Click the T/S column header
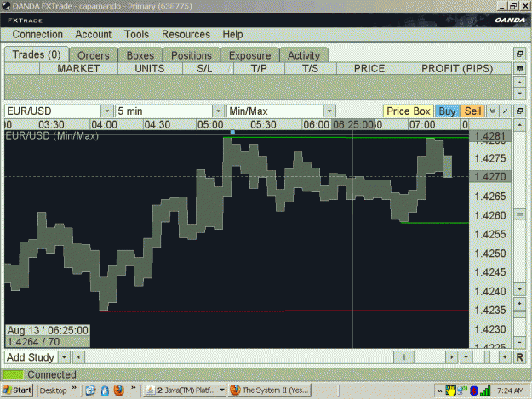 click(311, 68)
